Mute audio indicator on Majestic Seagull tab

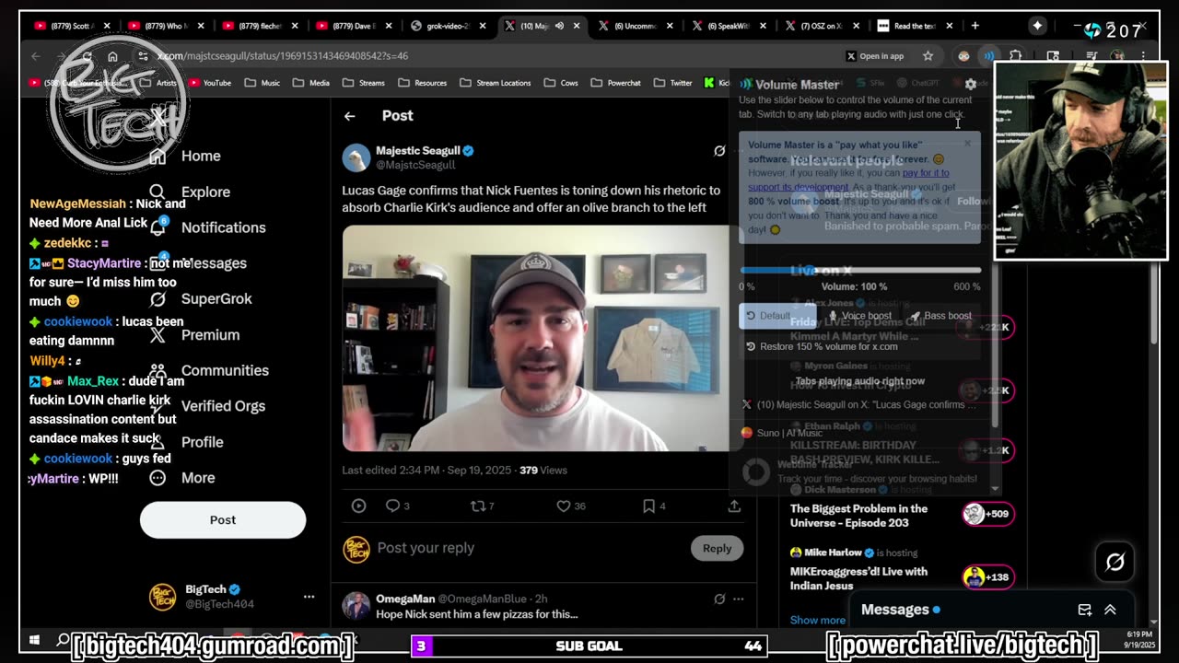(x=559, y=26)
